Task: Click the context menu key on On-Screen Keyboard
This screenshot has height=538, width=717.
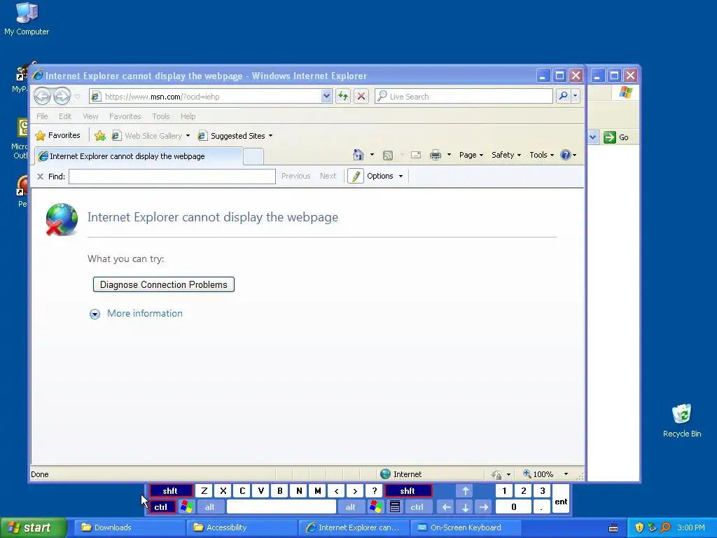Action: pos(395,507)
